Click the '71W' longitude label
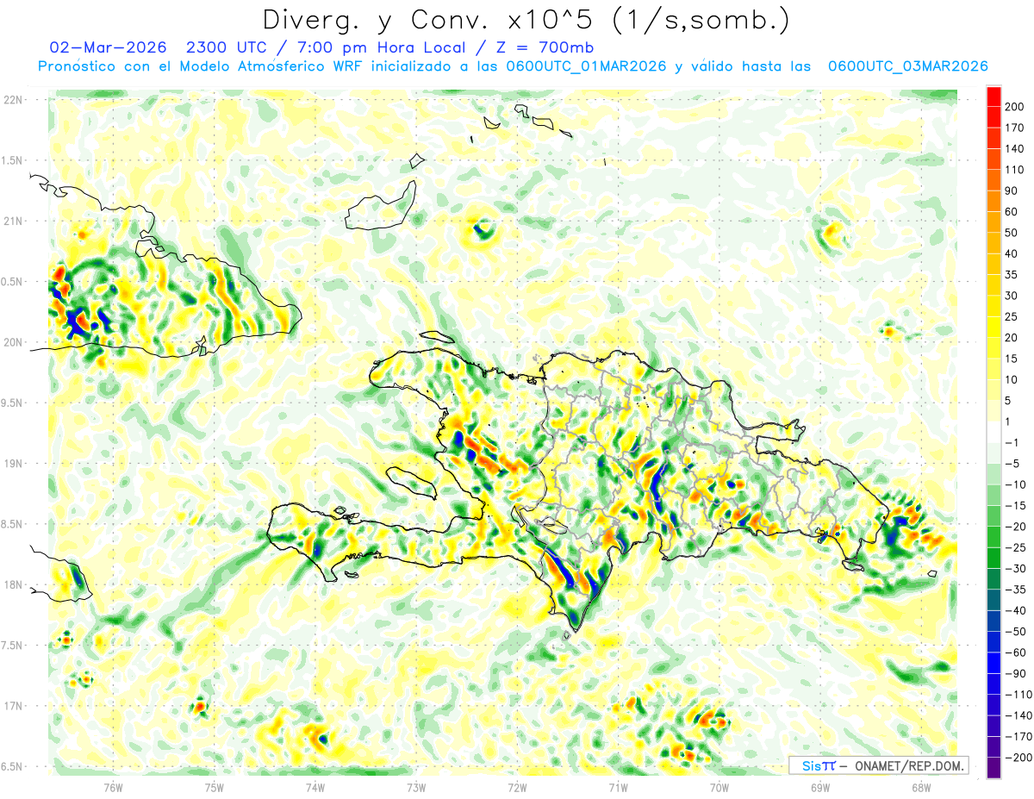The height and width of the screenshot is (799, 1034). tap(618, 787)
